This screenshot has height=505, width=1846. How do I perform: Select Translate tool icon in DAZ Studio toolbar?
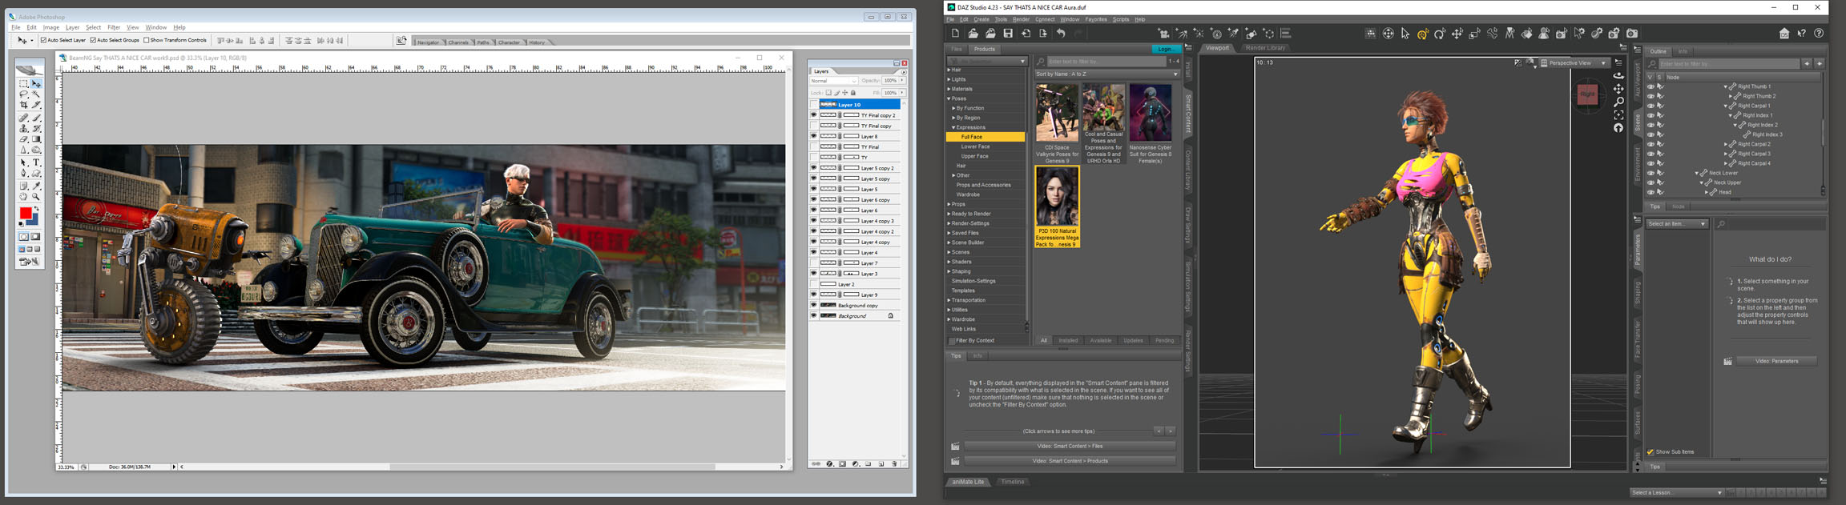click(1457, 34)
